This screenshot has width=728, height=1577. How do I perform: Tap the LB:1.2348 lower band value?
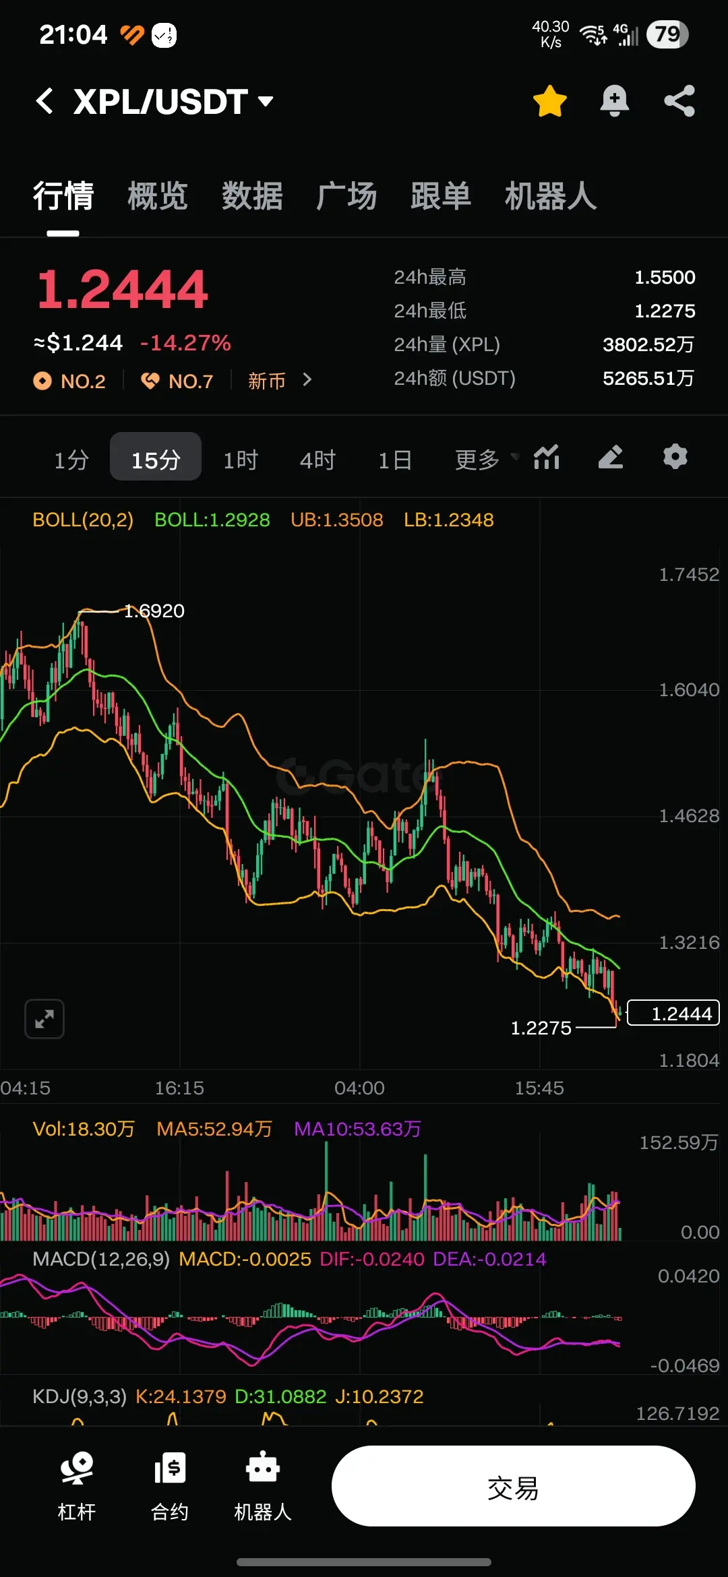[x=449, y=520]
